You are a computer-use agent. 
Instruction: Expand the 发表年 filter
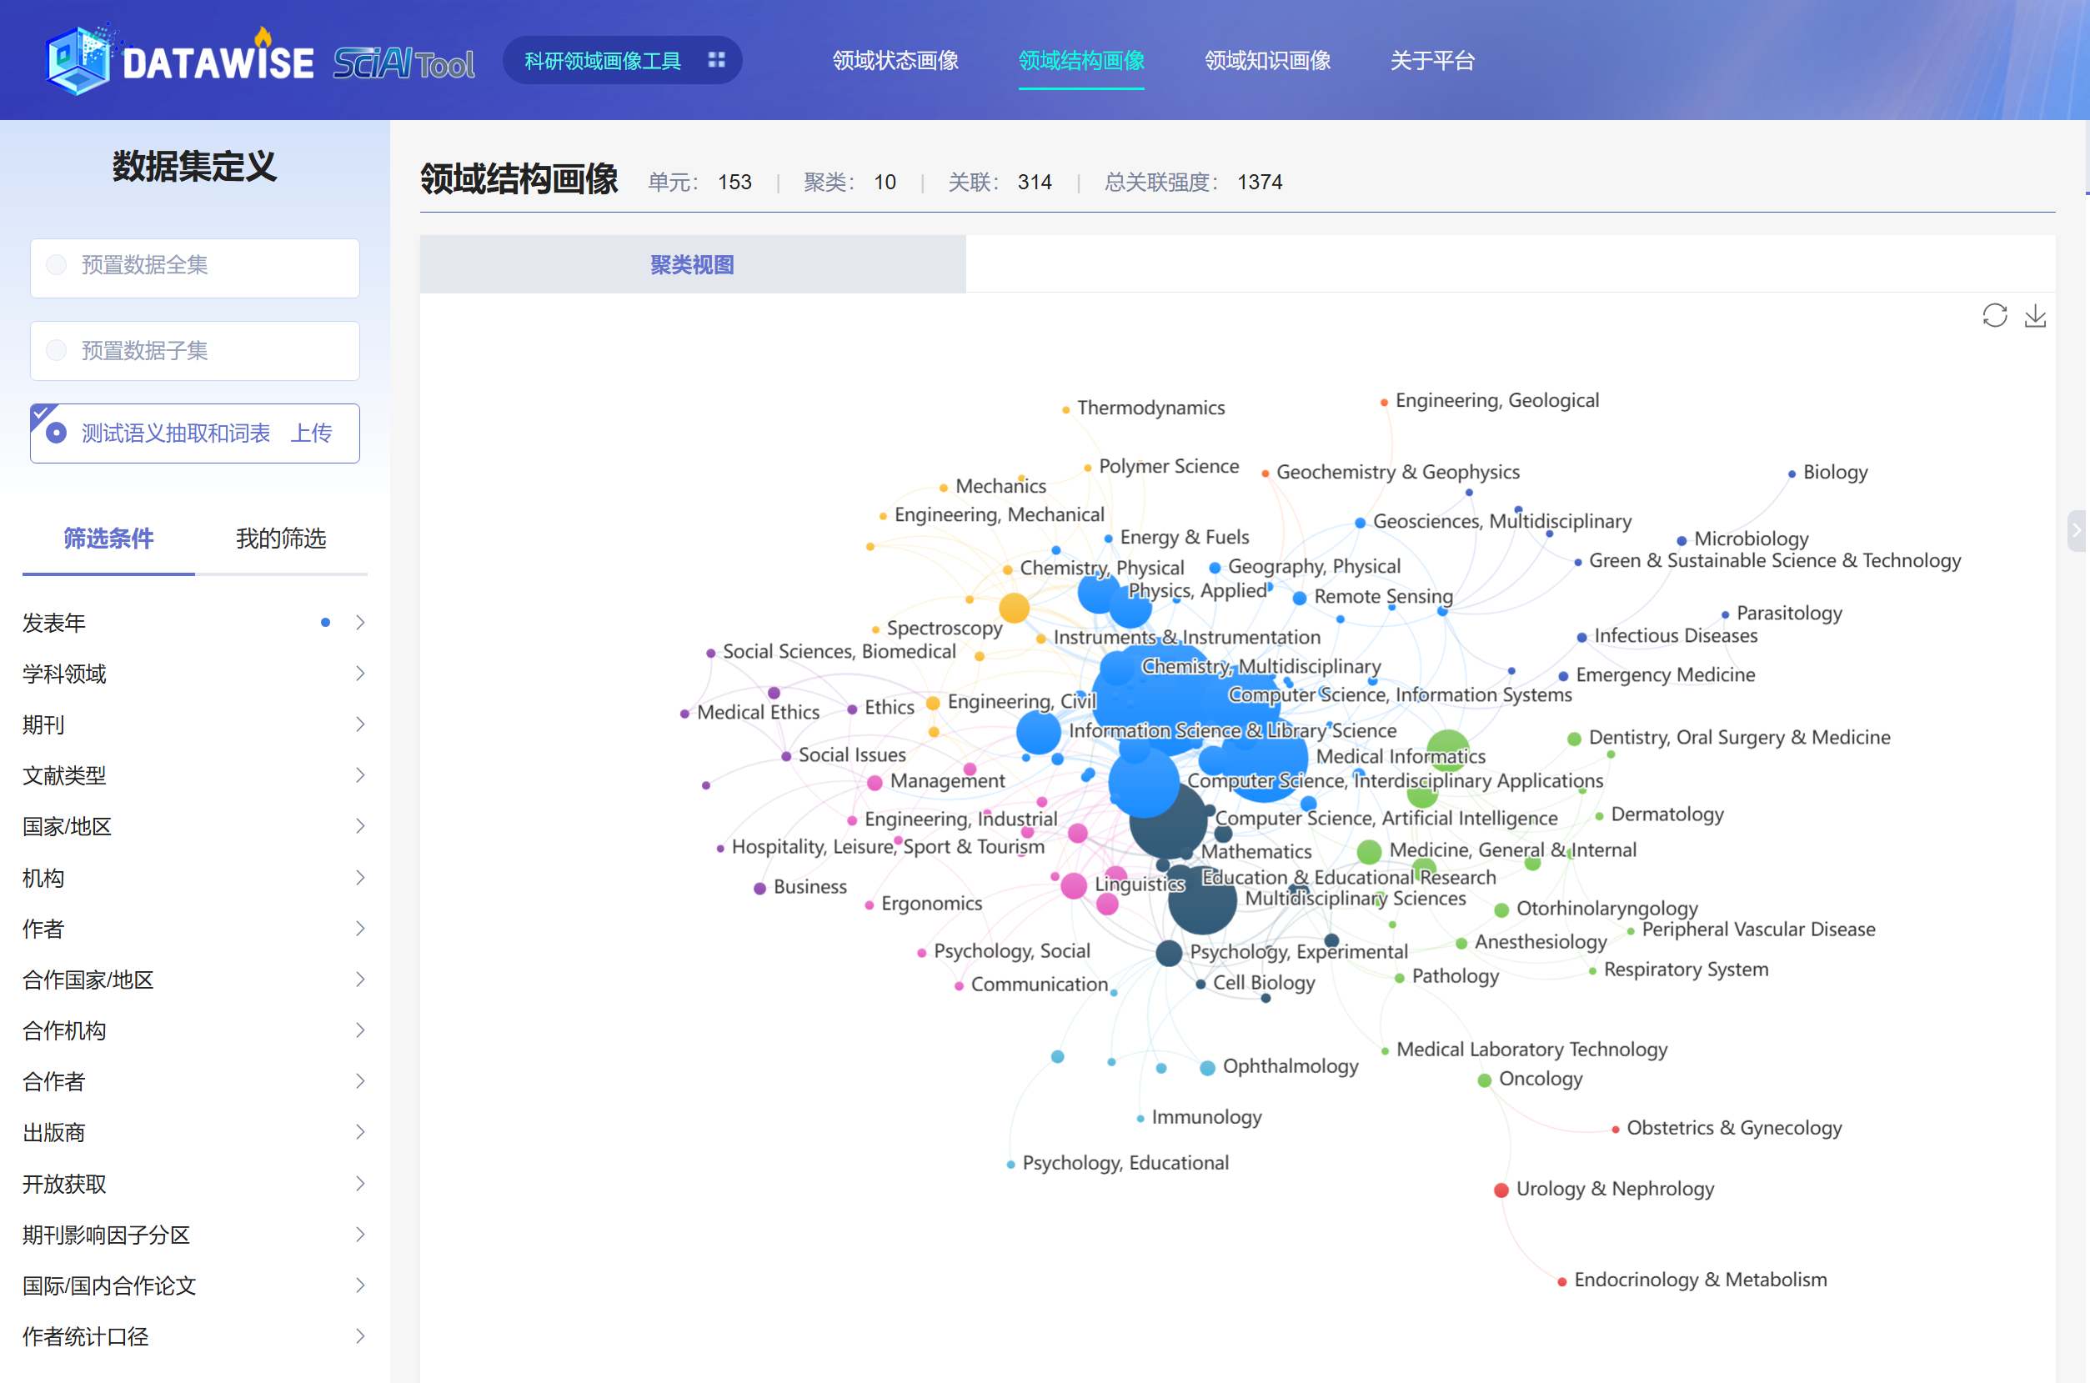pyautogui.click(x=360, y=623)
